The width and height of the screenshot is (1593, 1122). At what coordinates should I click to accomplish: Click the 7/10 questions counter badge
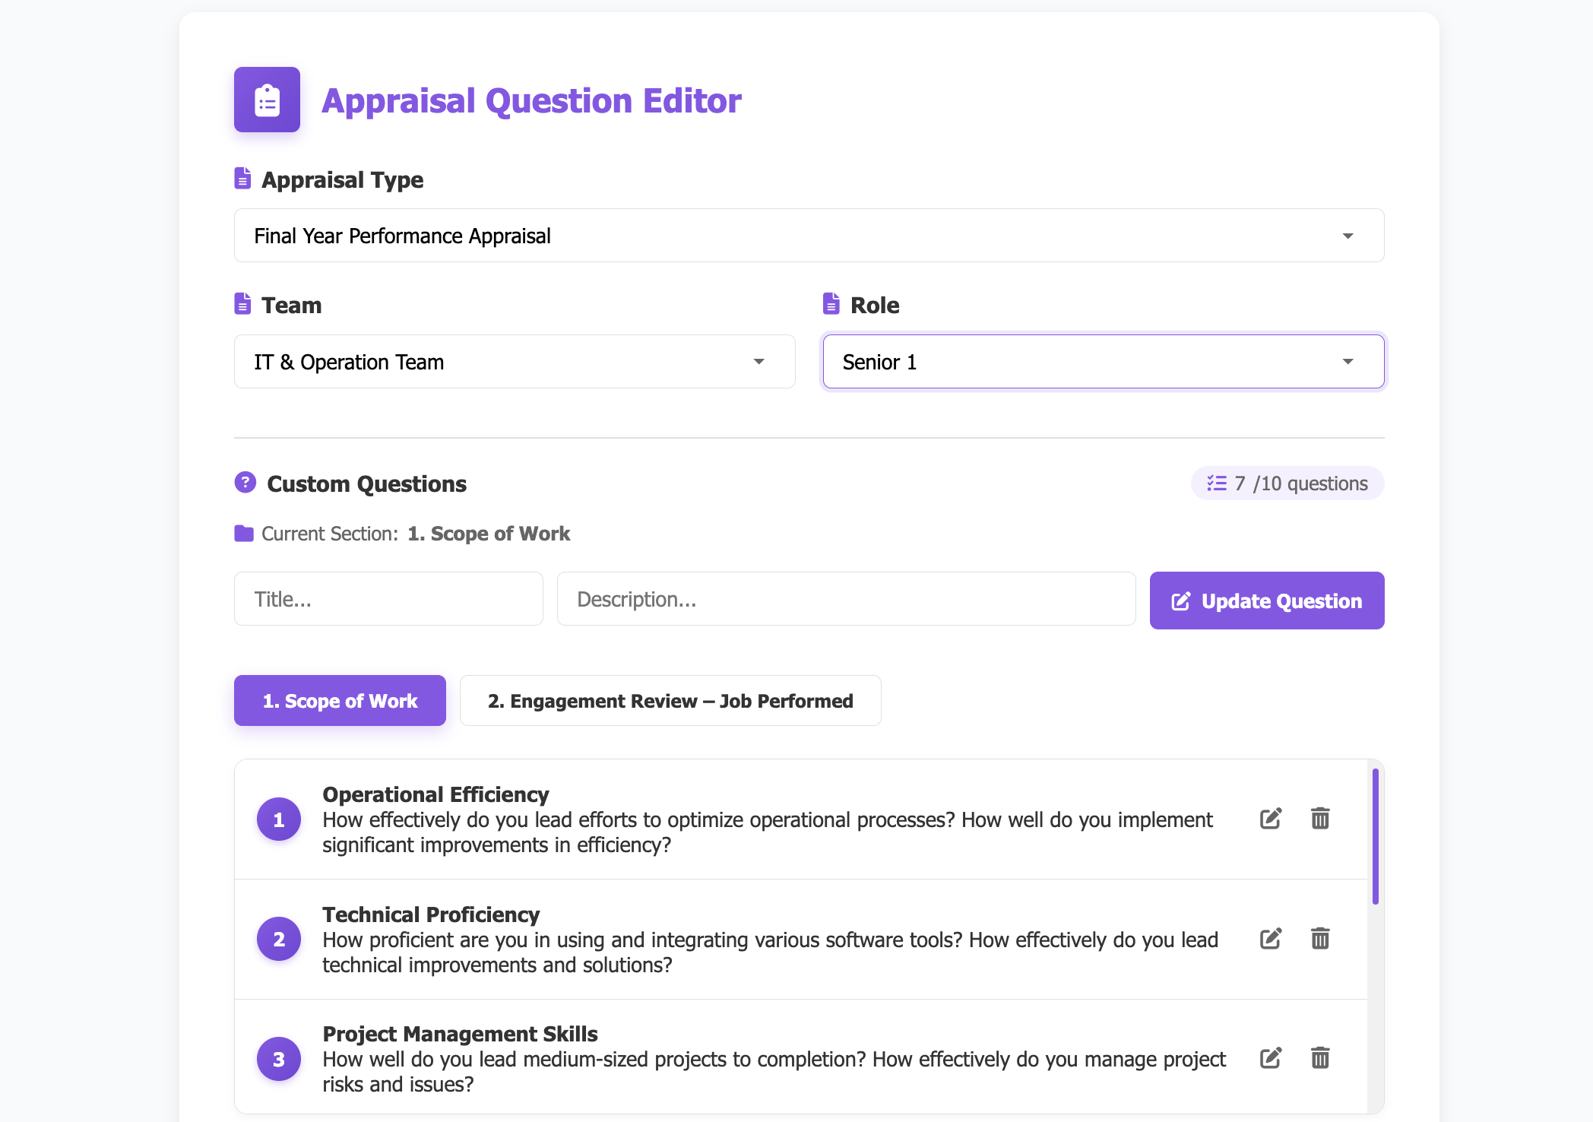tap(1287, 483)
